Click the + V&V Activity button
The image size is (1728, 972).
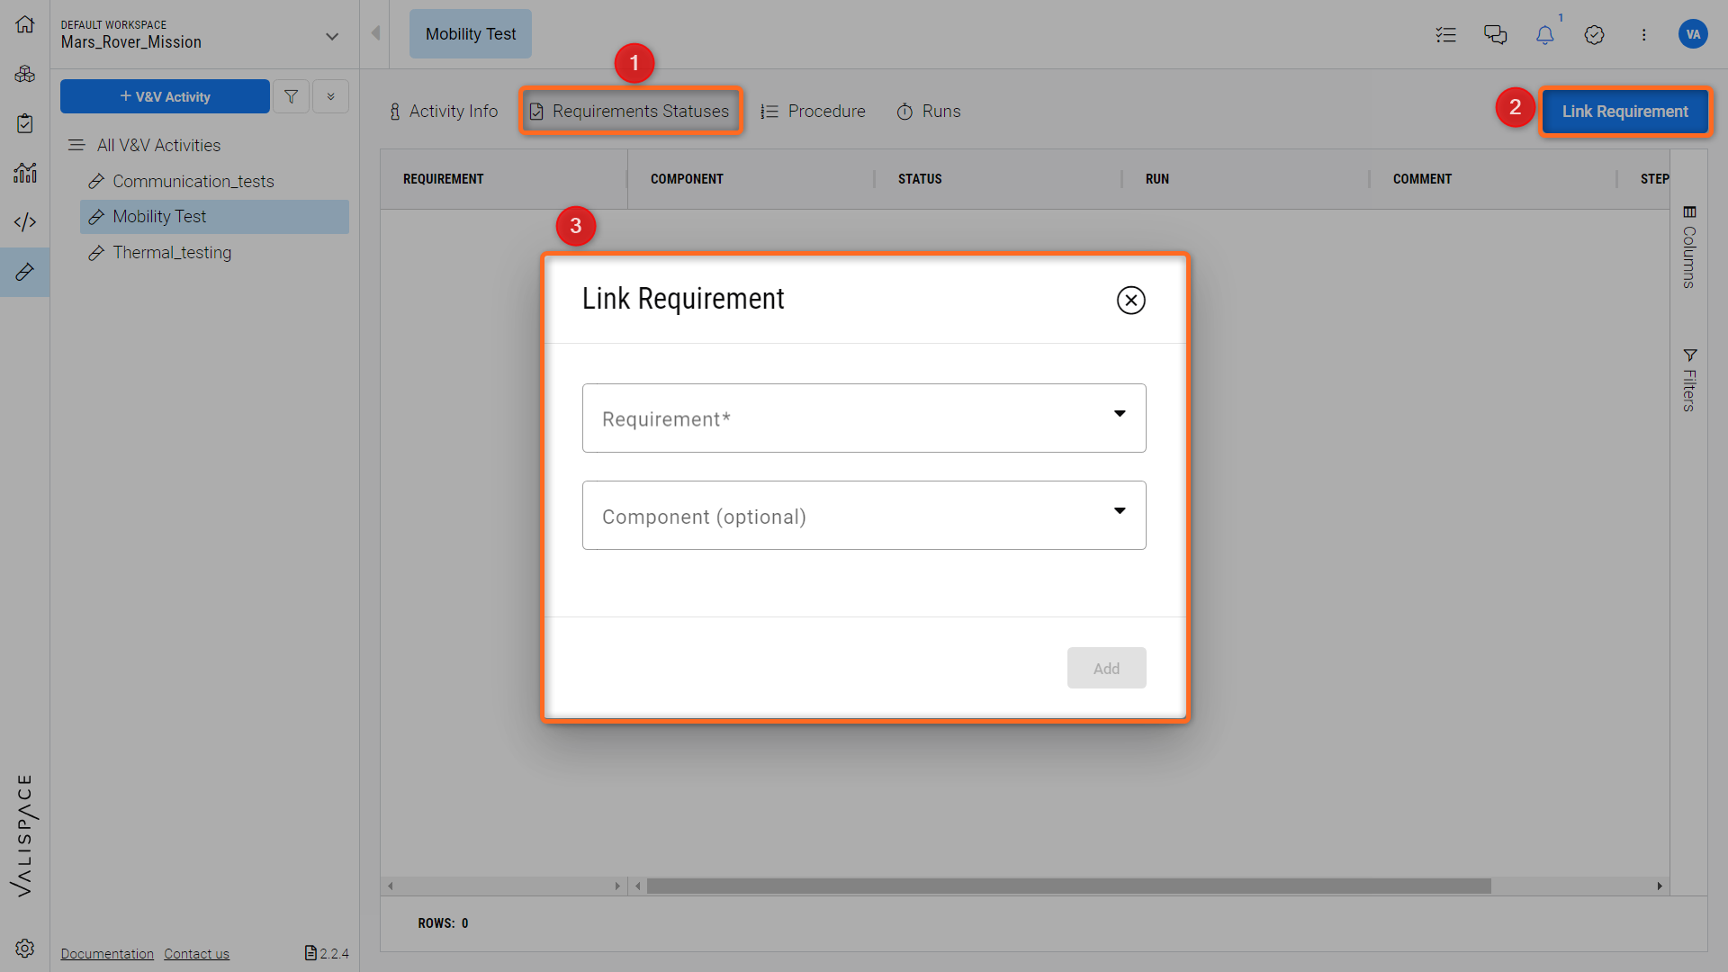click(165, 96)
